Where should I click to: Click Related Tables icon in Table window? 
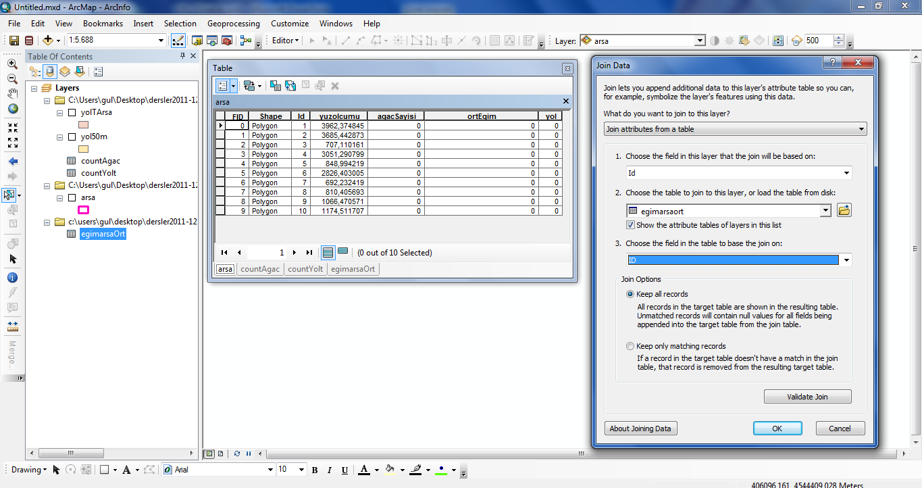point(249,86)
